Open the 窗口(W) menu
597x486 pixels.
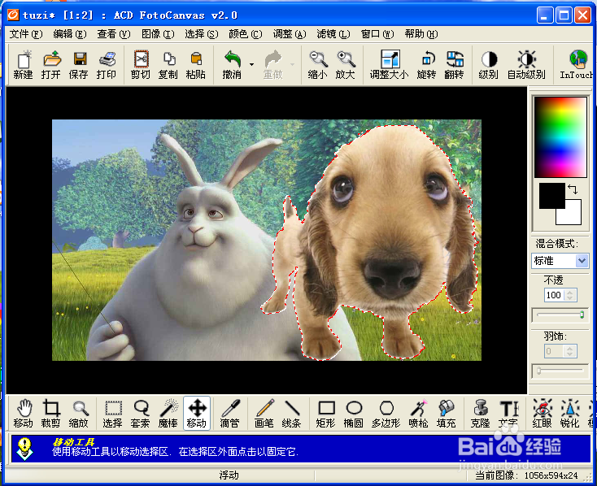click(x=377, y=34)
